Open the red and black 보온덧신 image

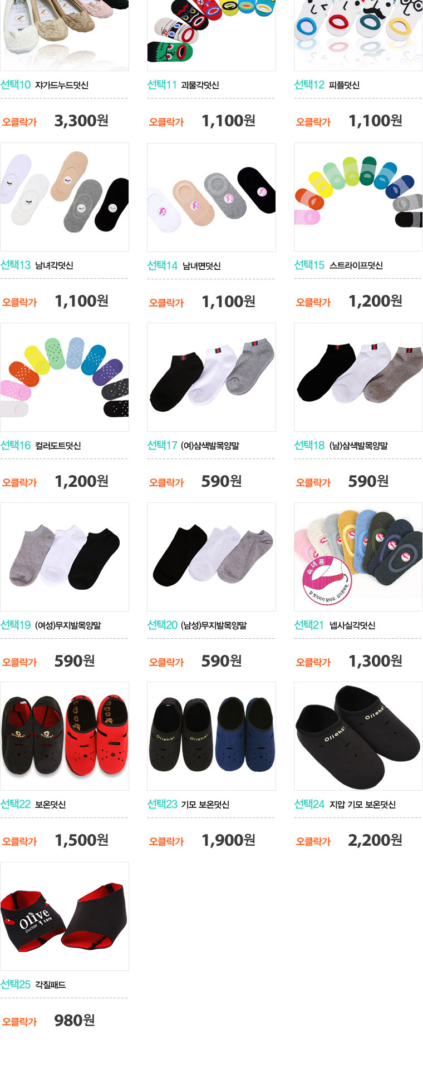click(x=65, y=736)
